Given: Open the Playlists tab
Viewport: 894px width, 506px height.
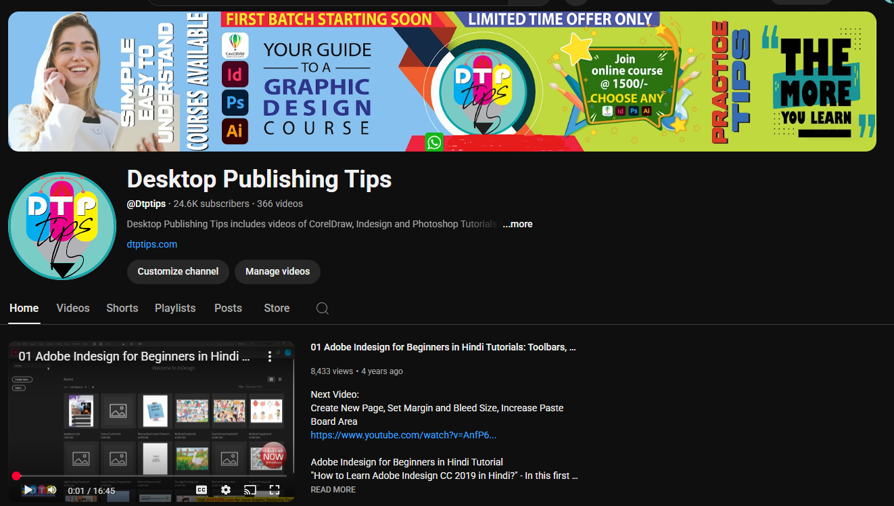Looking at the screenshot, I should (x=175, y=308).
